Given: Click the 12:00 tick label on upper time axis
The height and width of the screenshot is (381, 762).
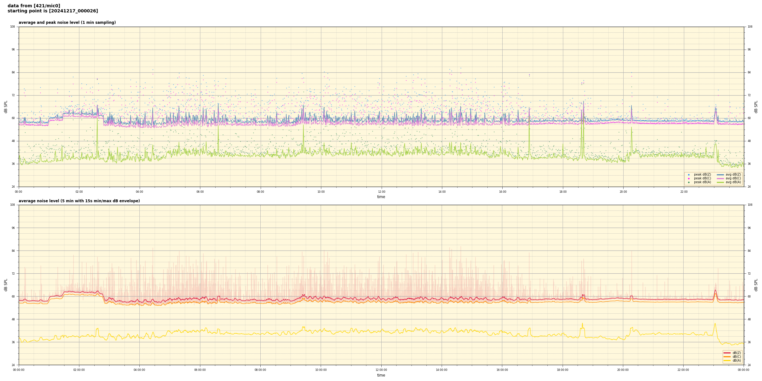Looking at the screenshot, I should click(x=381, y=192).
